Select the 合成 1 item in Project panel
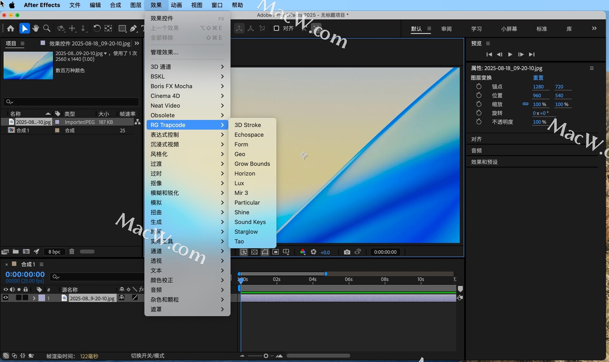 (23, 130)
